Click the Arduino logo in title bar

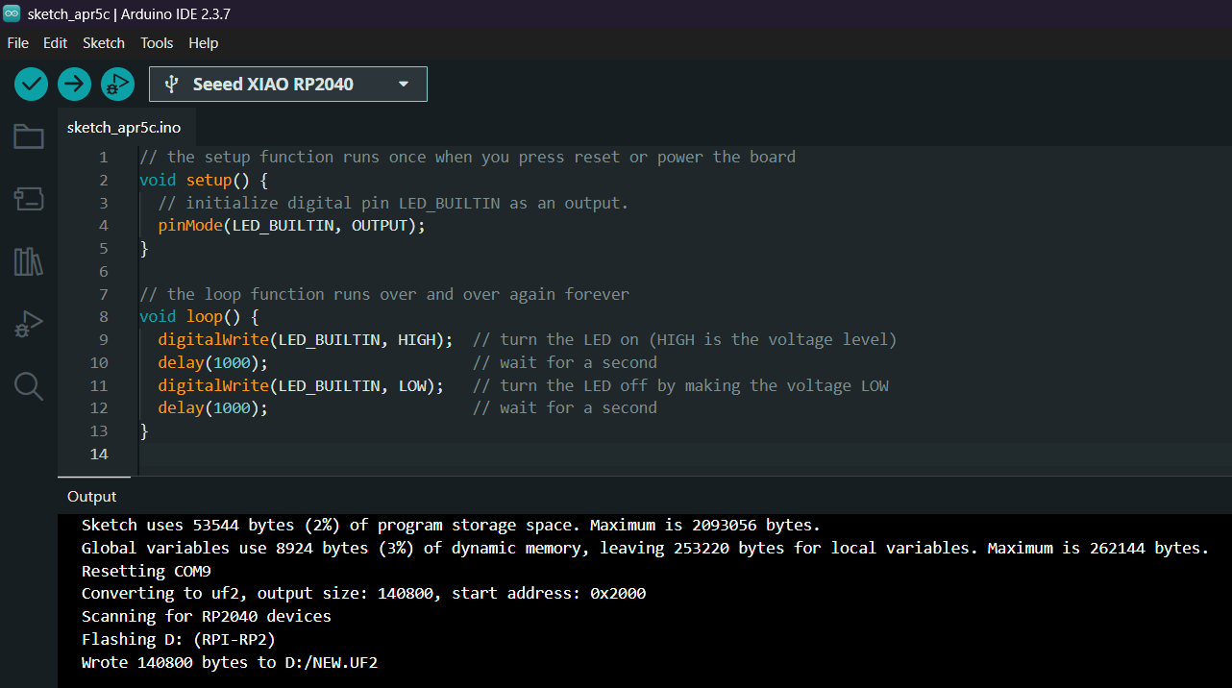coord(12,14)
